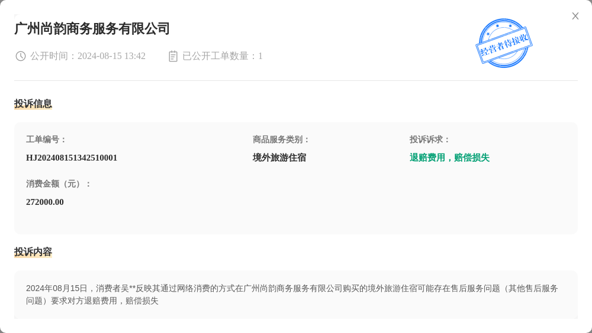Close the complaint detail dialog
592x333 pixels.
pyautogui.click(x=575, y=16)
